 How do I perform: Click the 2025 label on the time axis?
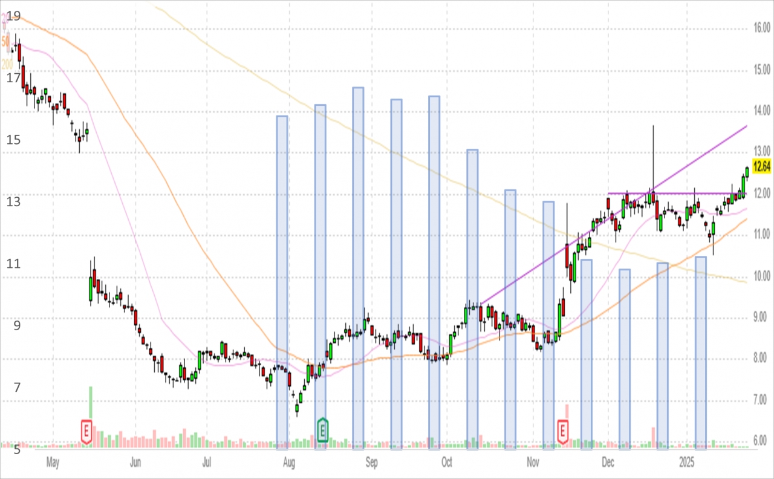686,462
